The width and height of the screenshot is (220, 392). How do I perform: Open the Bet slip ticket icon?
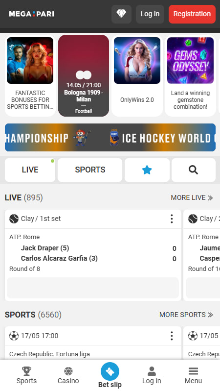(110, 371)
